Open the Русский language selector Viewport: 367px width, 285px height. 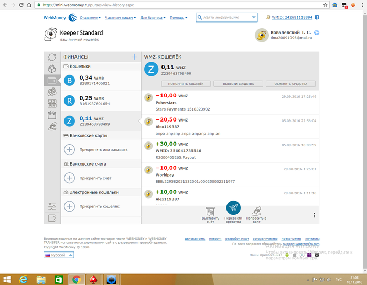[59, 255]
